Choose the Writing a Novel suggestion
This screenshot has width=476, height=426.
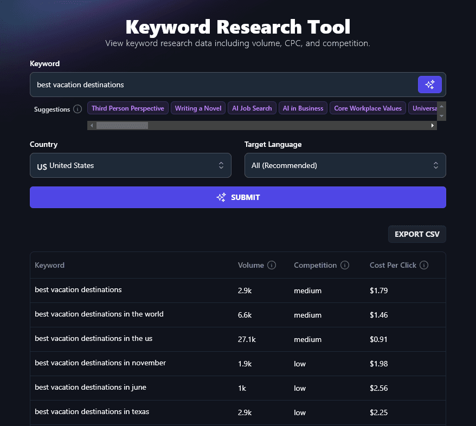click(198, 108)
